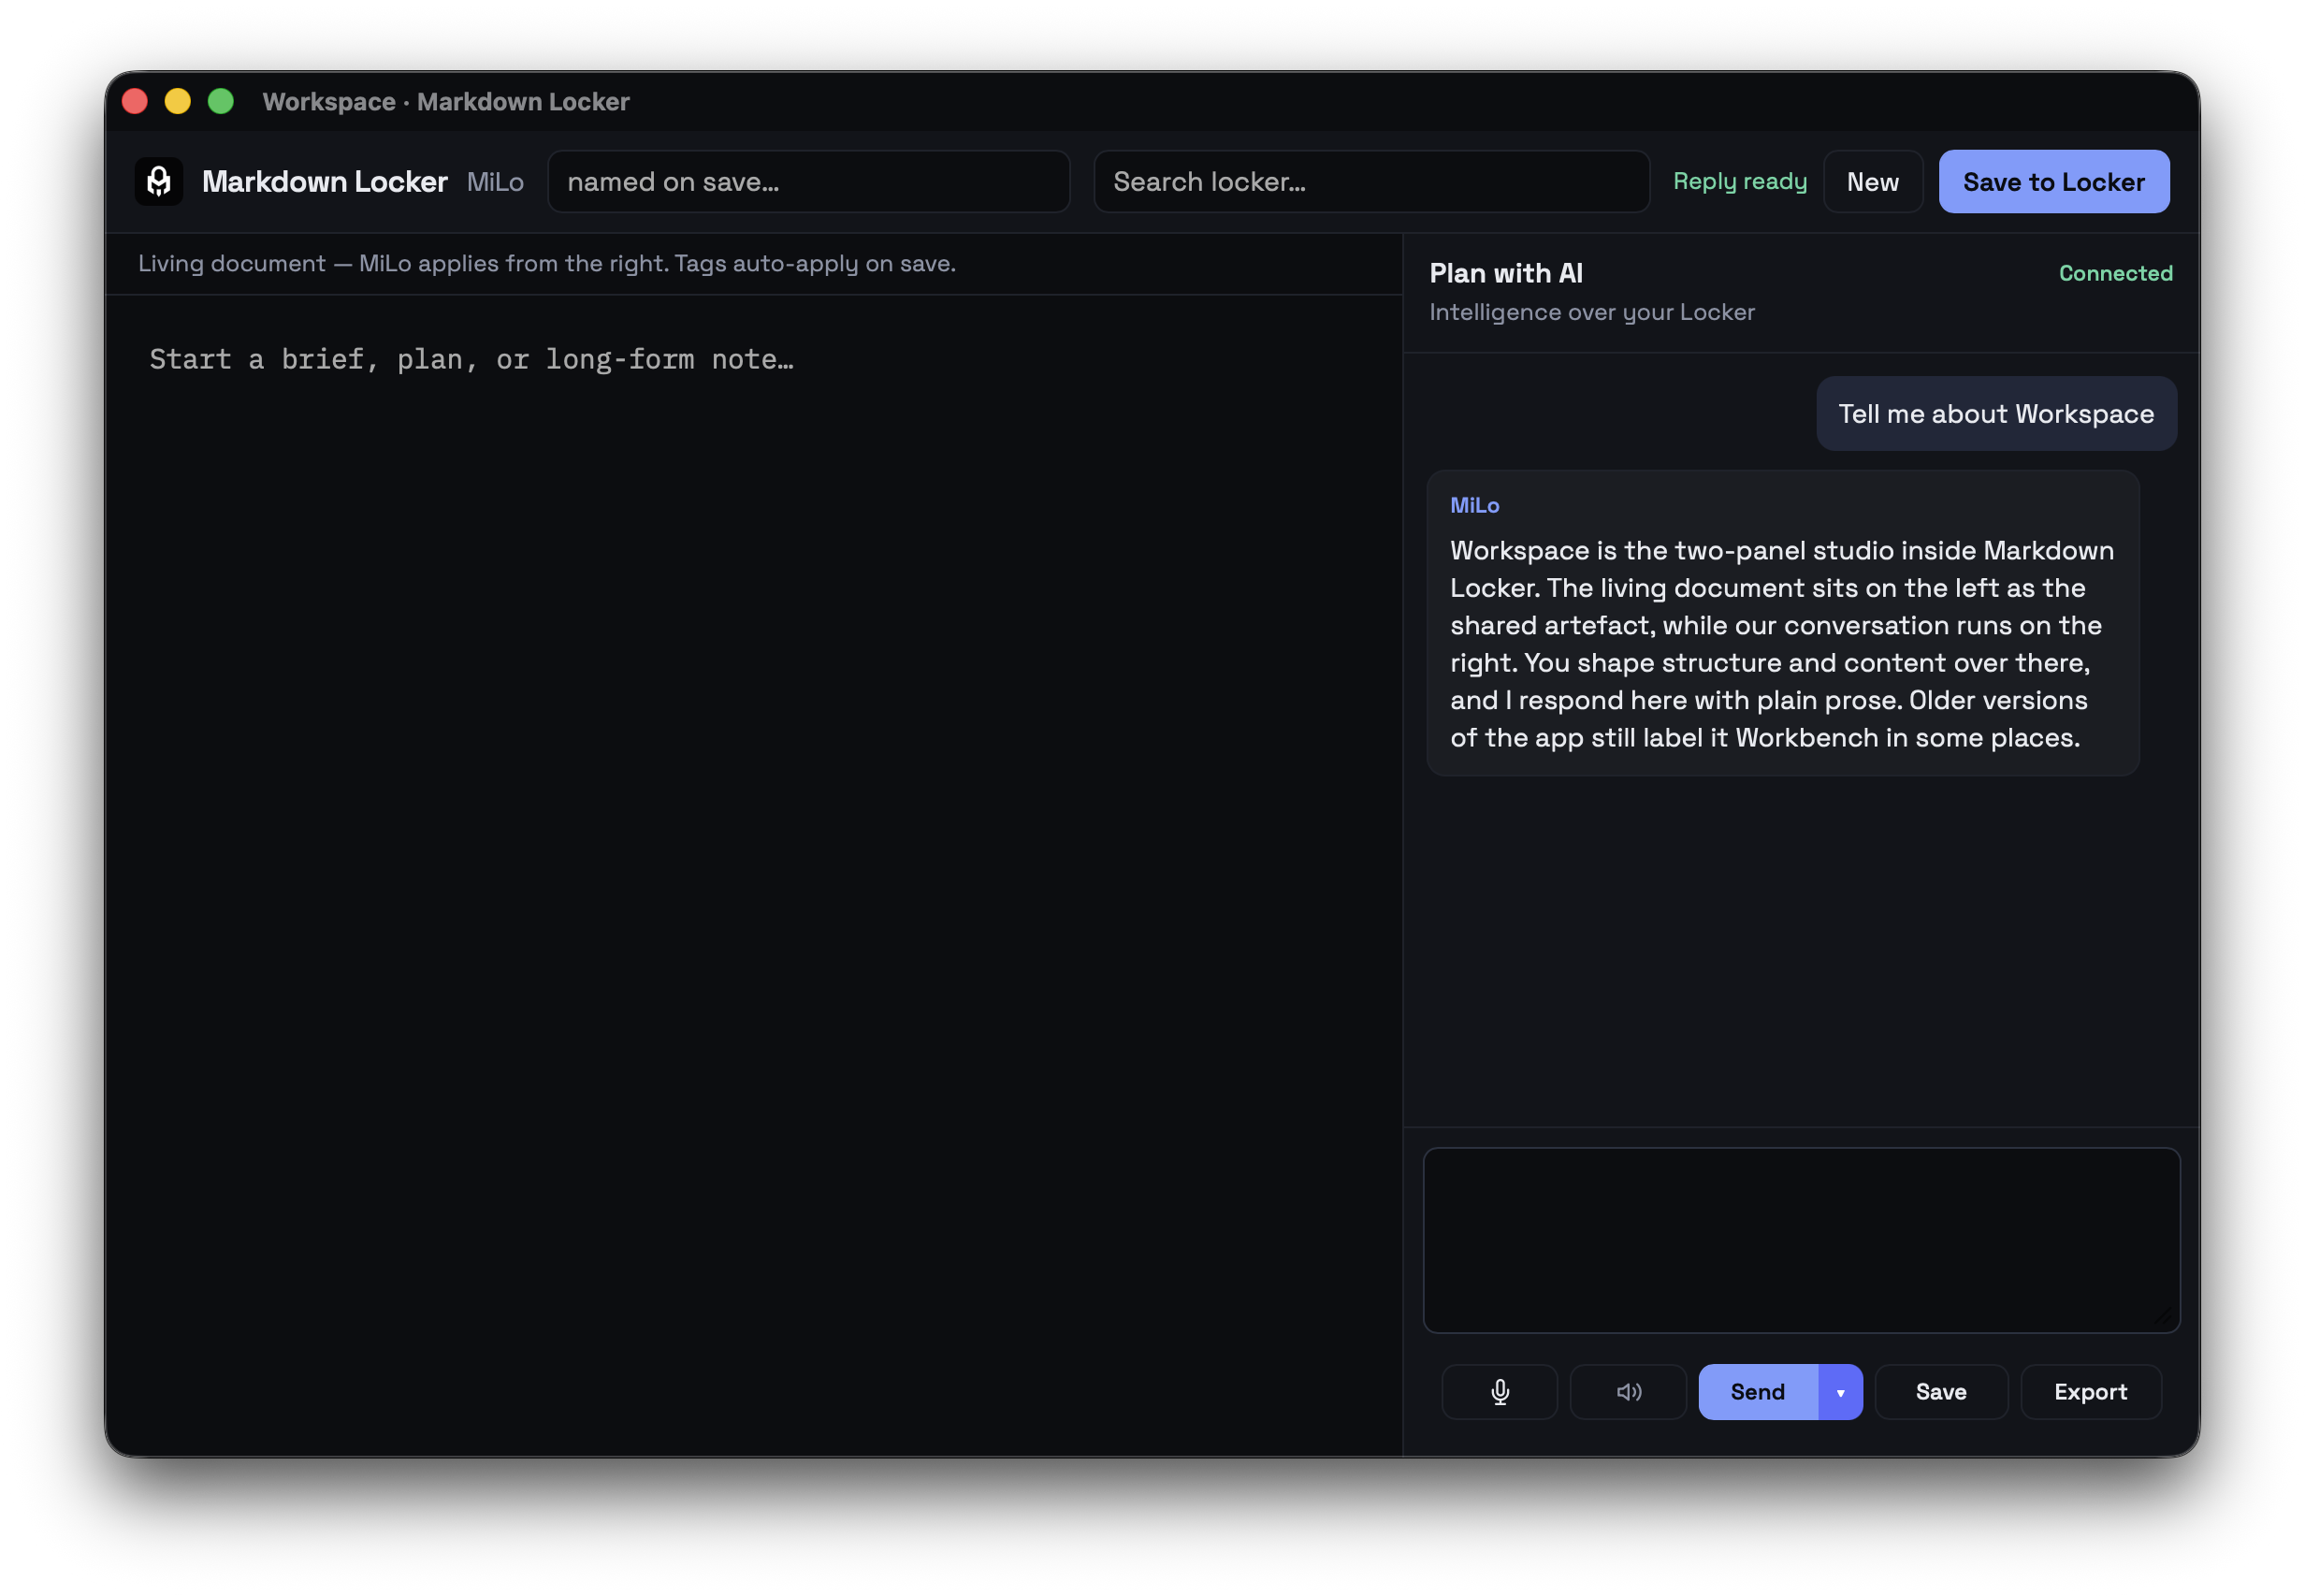Image resolution: width=2305 pixels, height=1596 pixels.
Task: Click the 'Reply ready' status text
Action: click(1740, 182)
